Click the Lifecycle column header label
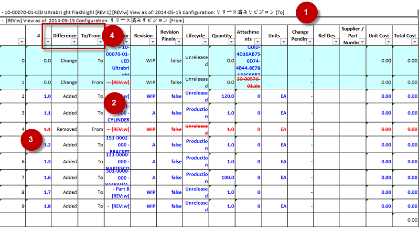This screenshot has width=419, height=229. [195, 35]
